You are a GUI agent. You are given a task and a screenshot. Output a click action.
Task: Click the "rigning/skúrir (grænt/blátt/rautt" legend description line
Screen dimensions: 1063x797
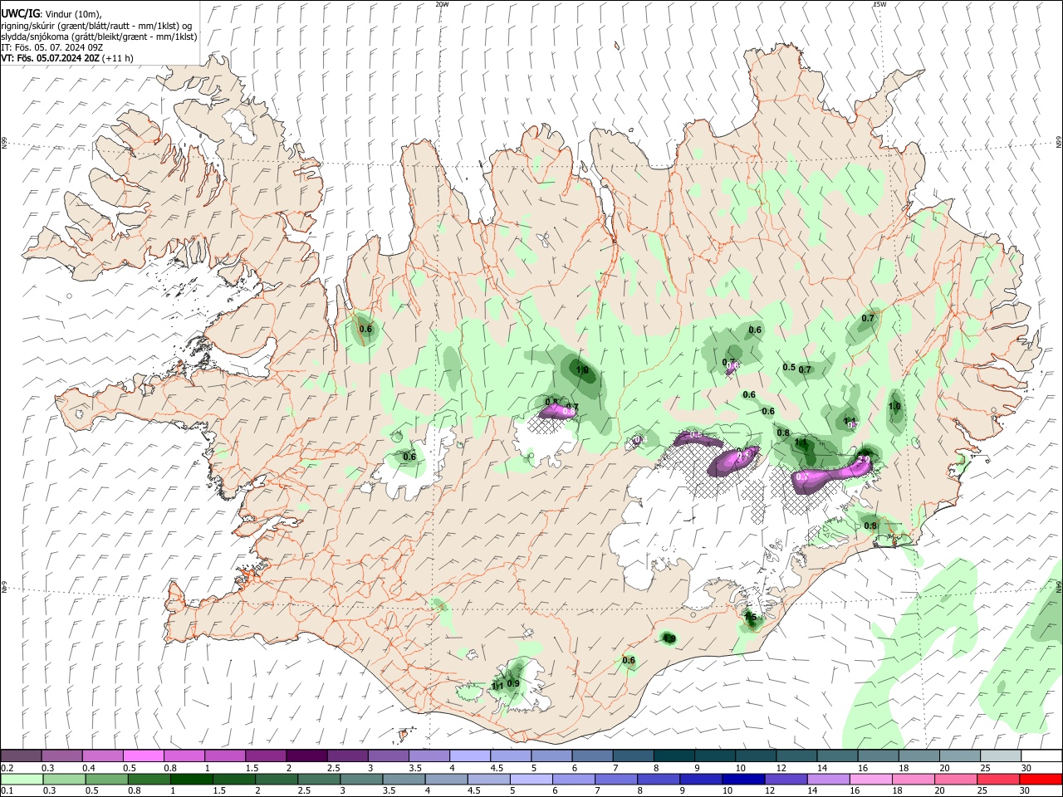[x=96, y=26]
